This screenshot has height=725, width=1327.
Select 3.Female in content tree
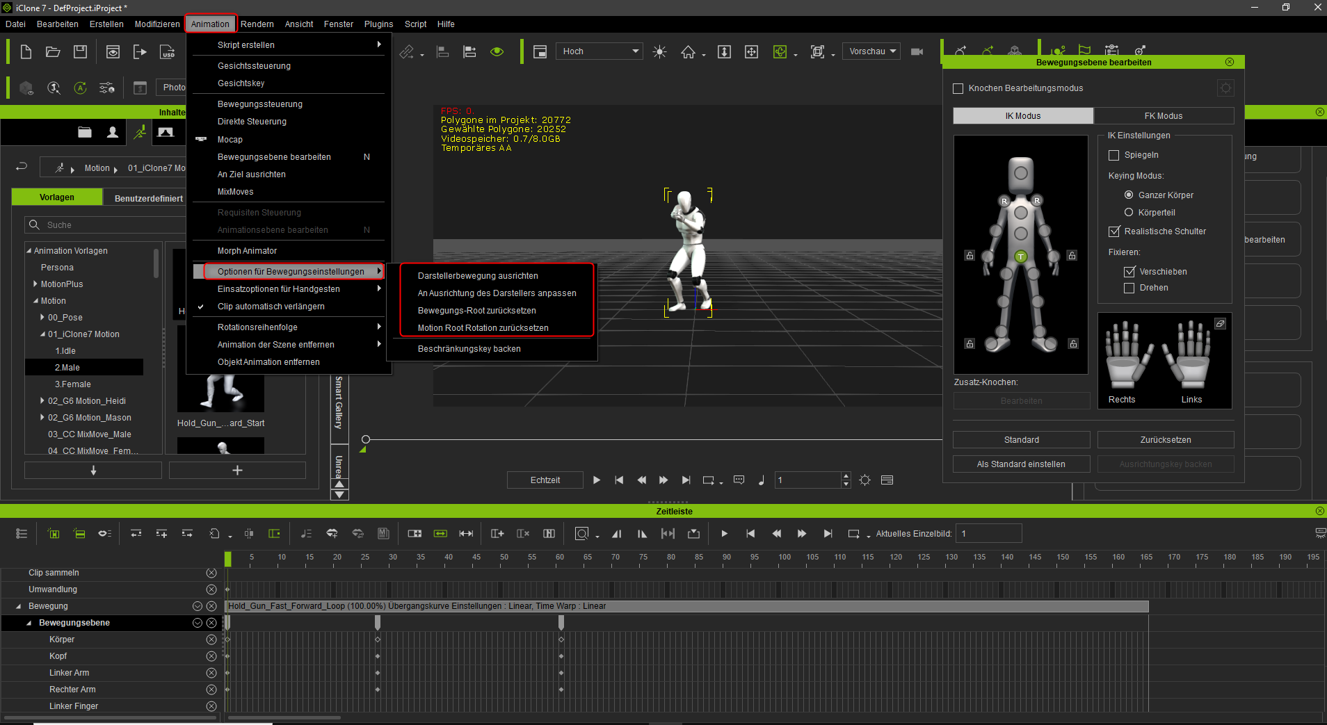73,384
